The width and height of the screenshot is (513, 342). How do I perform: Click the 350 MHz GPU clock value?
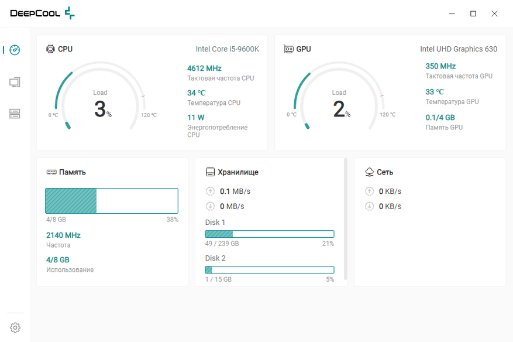440,66
